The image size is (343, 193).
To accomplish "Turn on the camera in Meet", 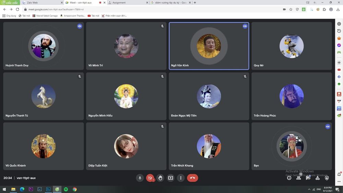I will click(x=150, y=178).
